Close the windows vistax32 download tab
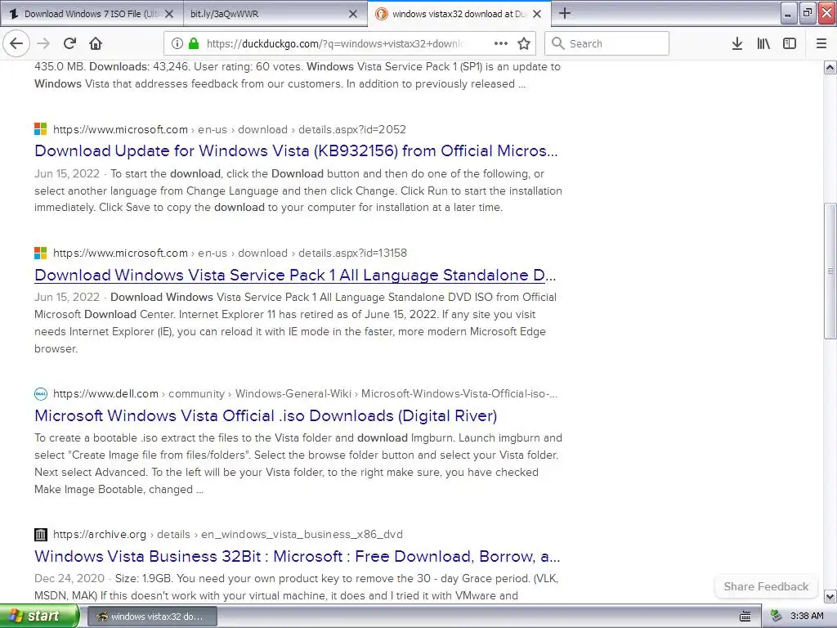The height and width of the screenshot is (628, 837). click(537, 14)
